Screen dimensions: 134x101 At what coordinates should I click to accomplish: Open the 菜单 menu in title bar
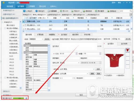(114, 3)
